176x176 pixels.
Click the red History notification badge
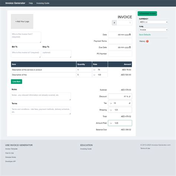147,41
